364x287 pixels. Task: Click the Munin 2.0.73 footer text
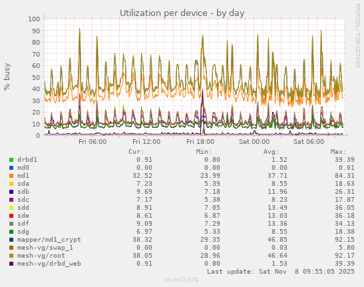[x=182, y=280]
